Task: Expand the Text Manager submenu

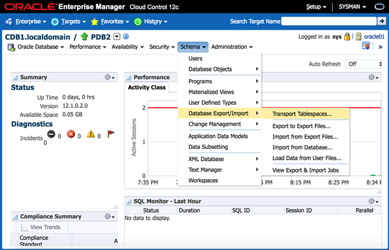Action: 220,169
